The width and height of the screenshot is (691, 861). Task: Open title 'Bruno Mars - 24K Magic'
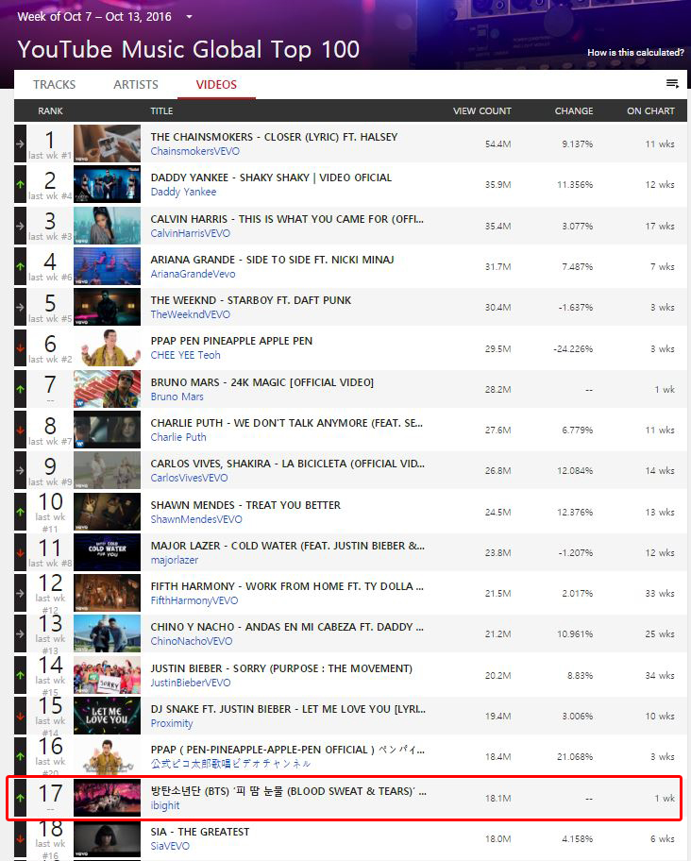coord(261,382)
